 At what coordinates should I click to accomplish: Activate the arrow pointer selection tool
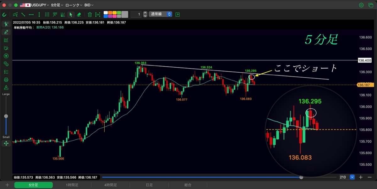click(x=71, y=14)
